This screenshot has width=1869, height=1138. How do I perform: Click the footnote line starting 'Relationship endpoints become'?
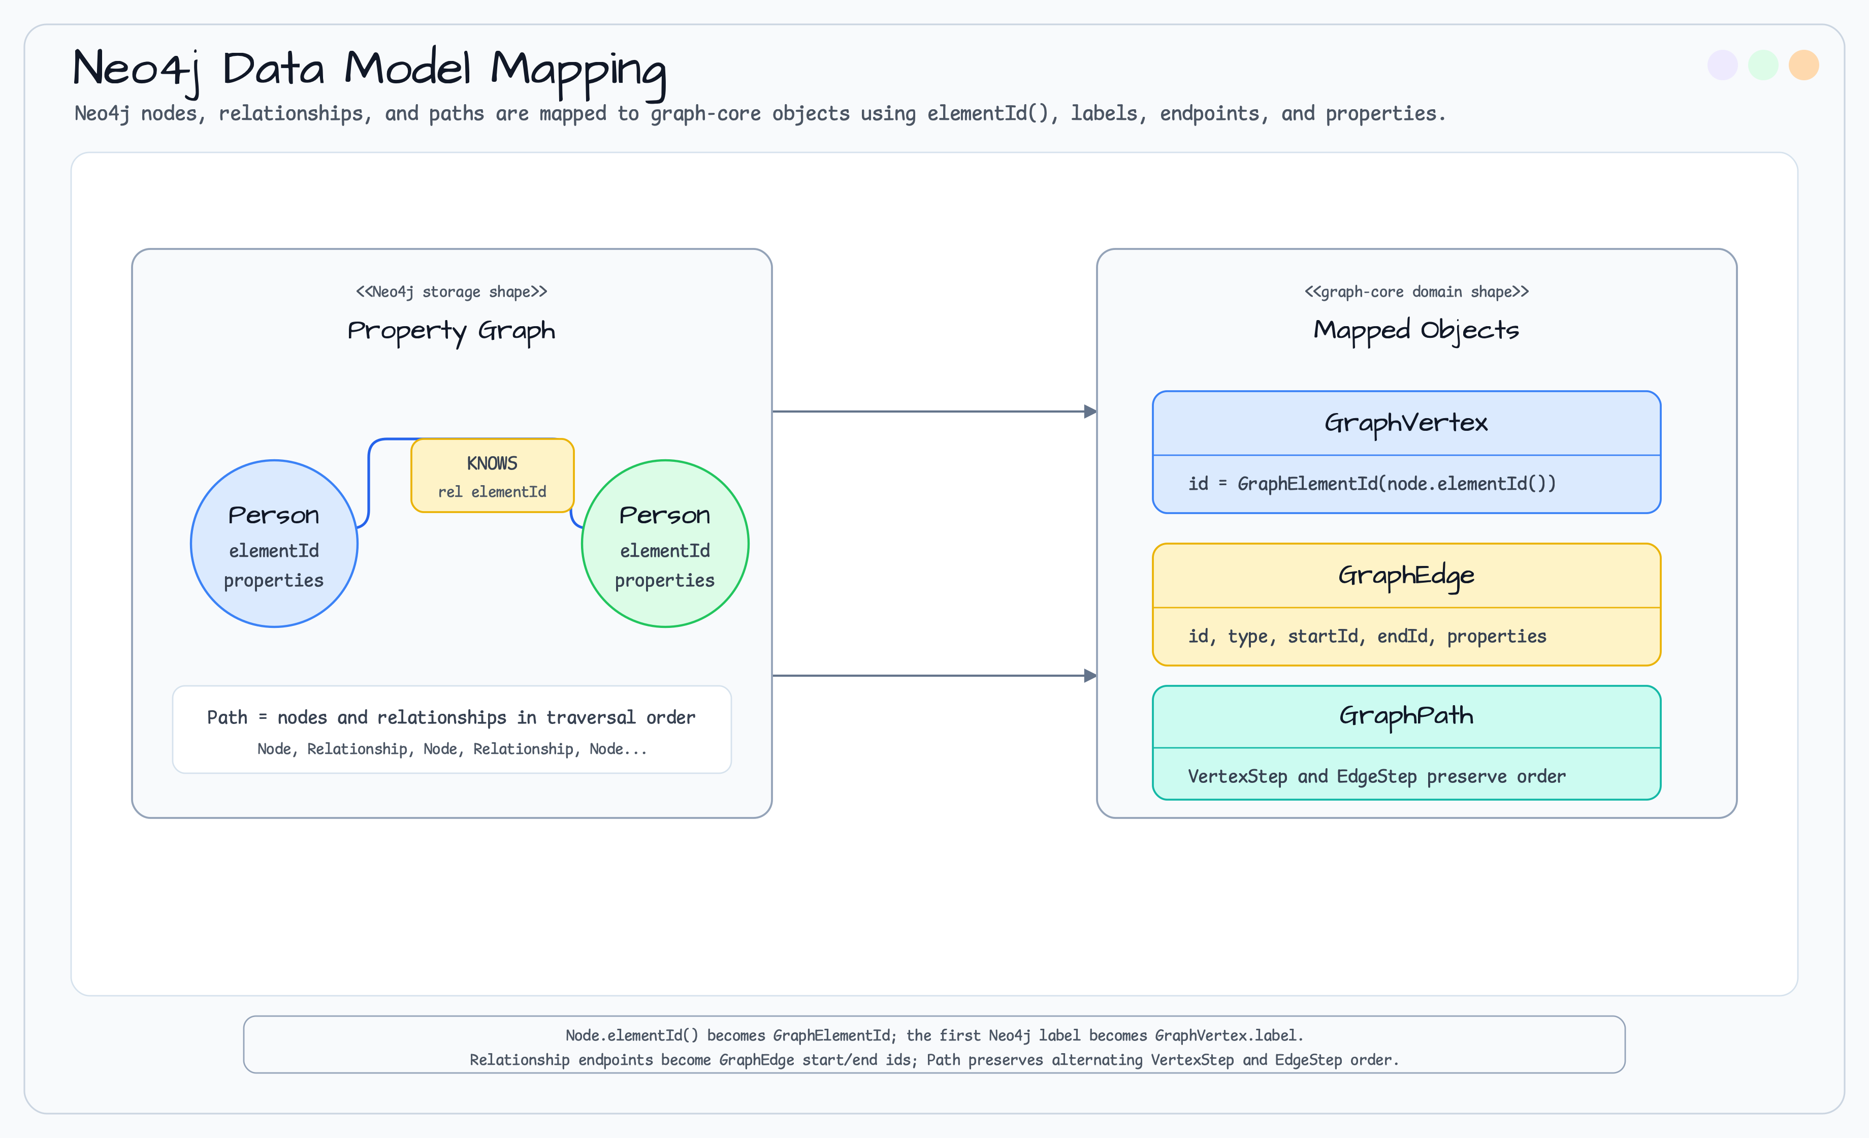pos(934,1060)
